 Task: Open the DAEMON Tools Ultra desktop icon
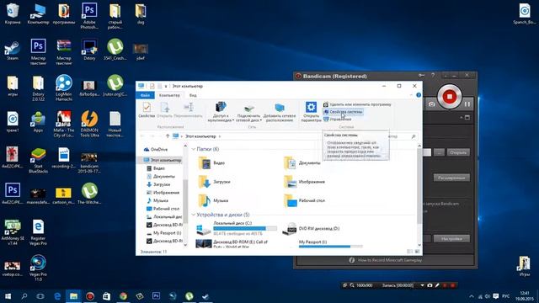[89, 124]
